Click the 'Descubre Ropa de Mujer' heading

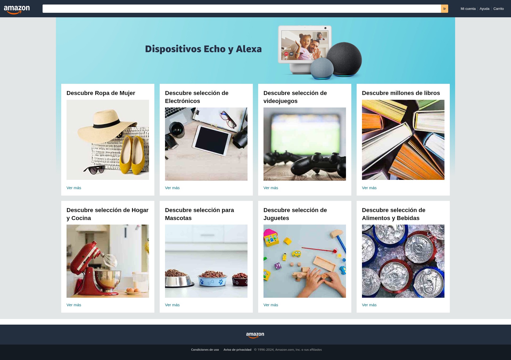click(101, 93)
